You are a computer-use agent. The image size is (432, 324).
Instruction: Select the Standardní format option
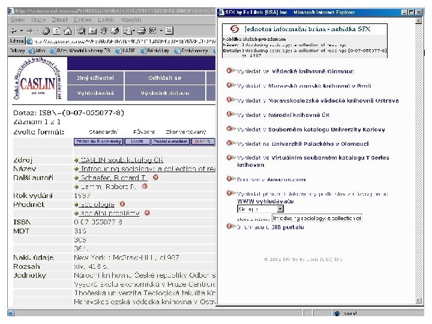pos(104,132)
